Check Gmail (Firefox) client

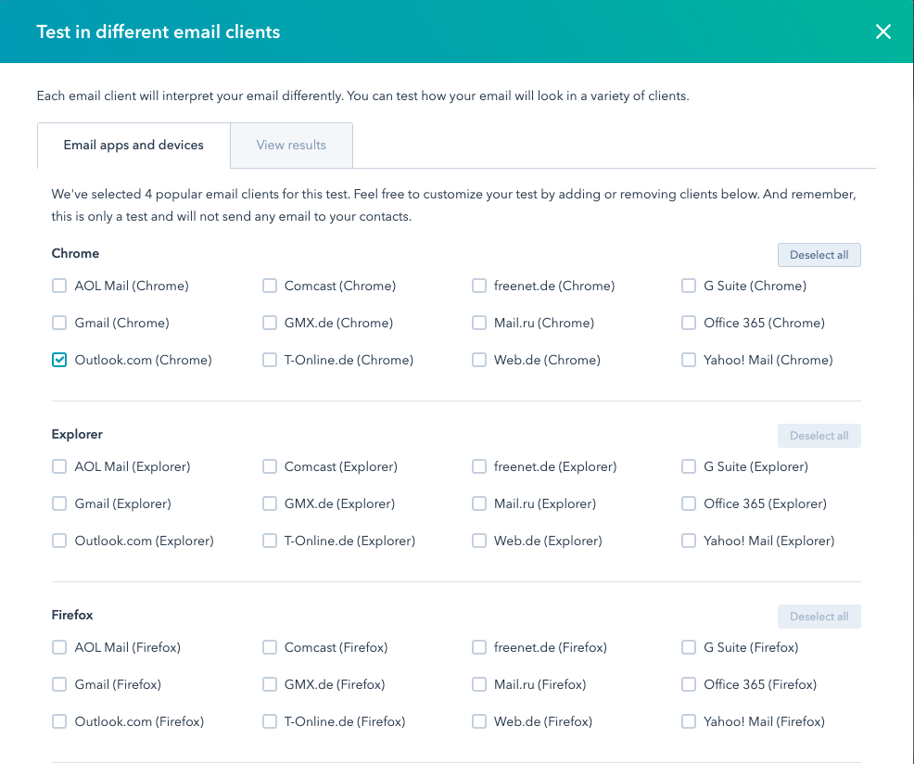(x=59, y=684)
